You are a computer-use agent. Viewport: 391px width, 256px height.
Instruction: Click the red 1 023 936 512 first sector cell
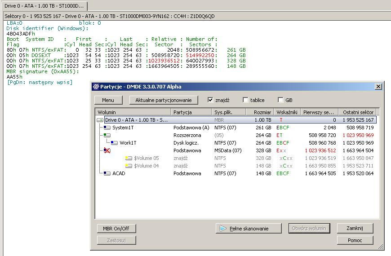coord(320,150)
